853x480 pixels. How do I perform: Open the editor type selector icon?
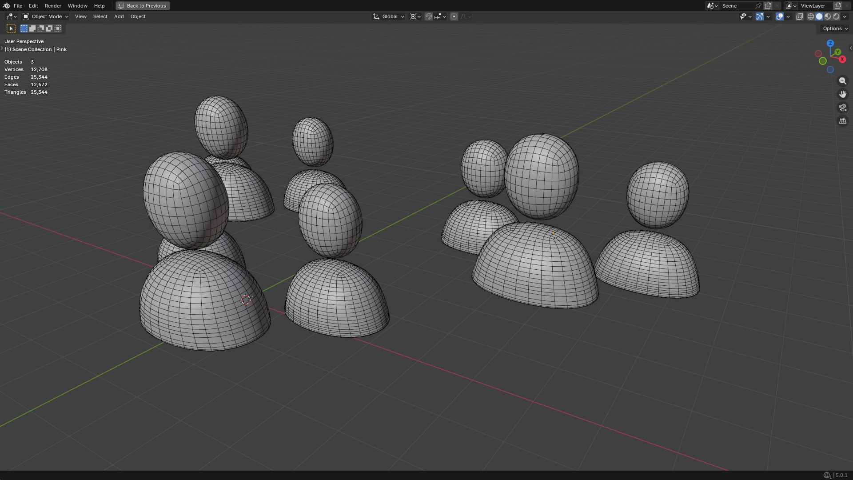coord(11,16)
